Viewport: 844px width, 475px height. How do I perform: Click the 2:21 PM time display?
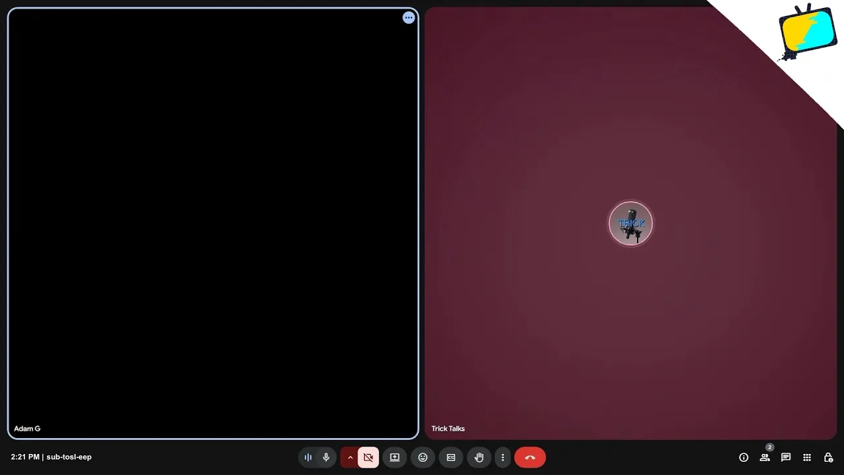25,457
